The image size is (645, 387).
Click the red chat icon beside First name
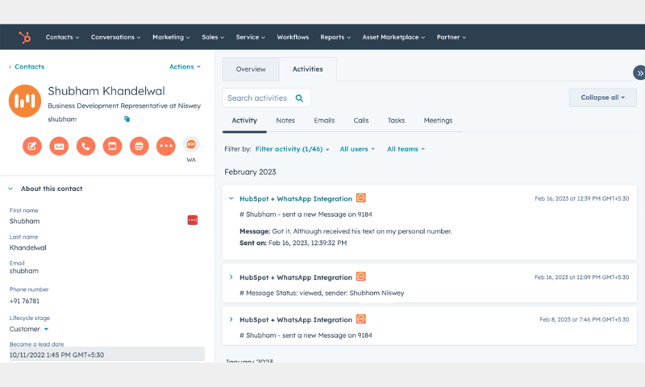[193, 220]
